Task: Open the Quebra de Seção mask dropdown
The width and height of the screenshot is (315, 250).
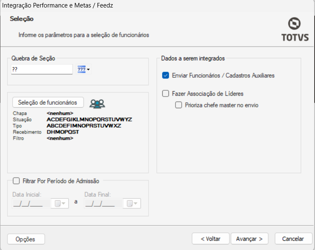Action: (83, 69)
